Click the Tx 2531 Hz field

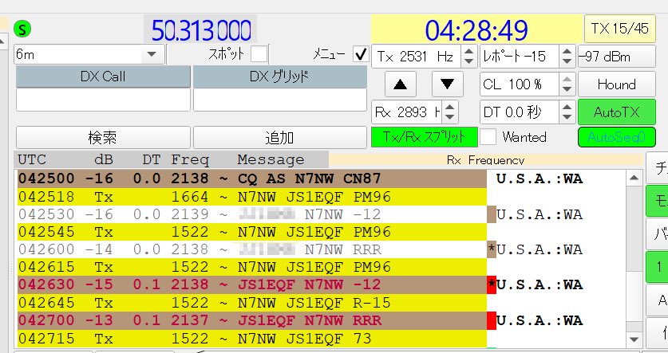pos(417,56)
